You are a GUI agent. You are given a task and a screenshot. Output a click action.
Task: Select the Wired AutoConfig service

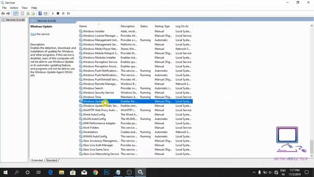click(x=135, y=115)
